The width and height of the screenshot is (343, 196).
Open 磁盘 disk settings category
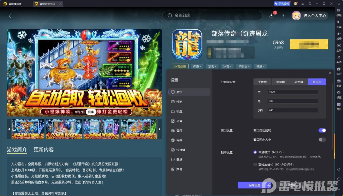[189, 121]
